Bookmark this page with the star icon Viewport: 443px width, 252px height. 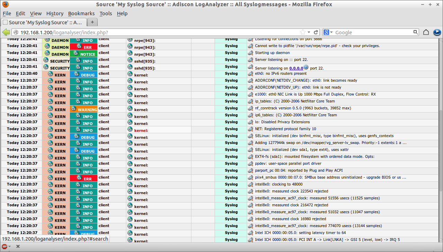303,32
